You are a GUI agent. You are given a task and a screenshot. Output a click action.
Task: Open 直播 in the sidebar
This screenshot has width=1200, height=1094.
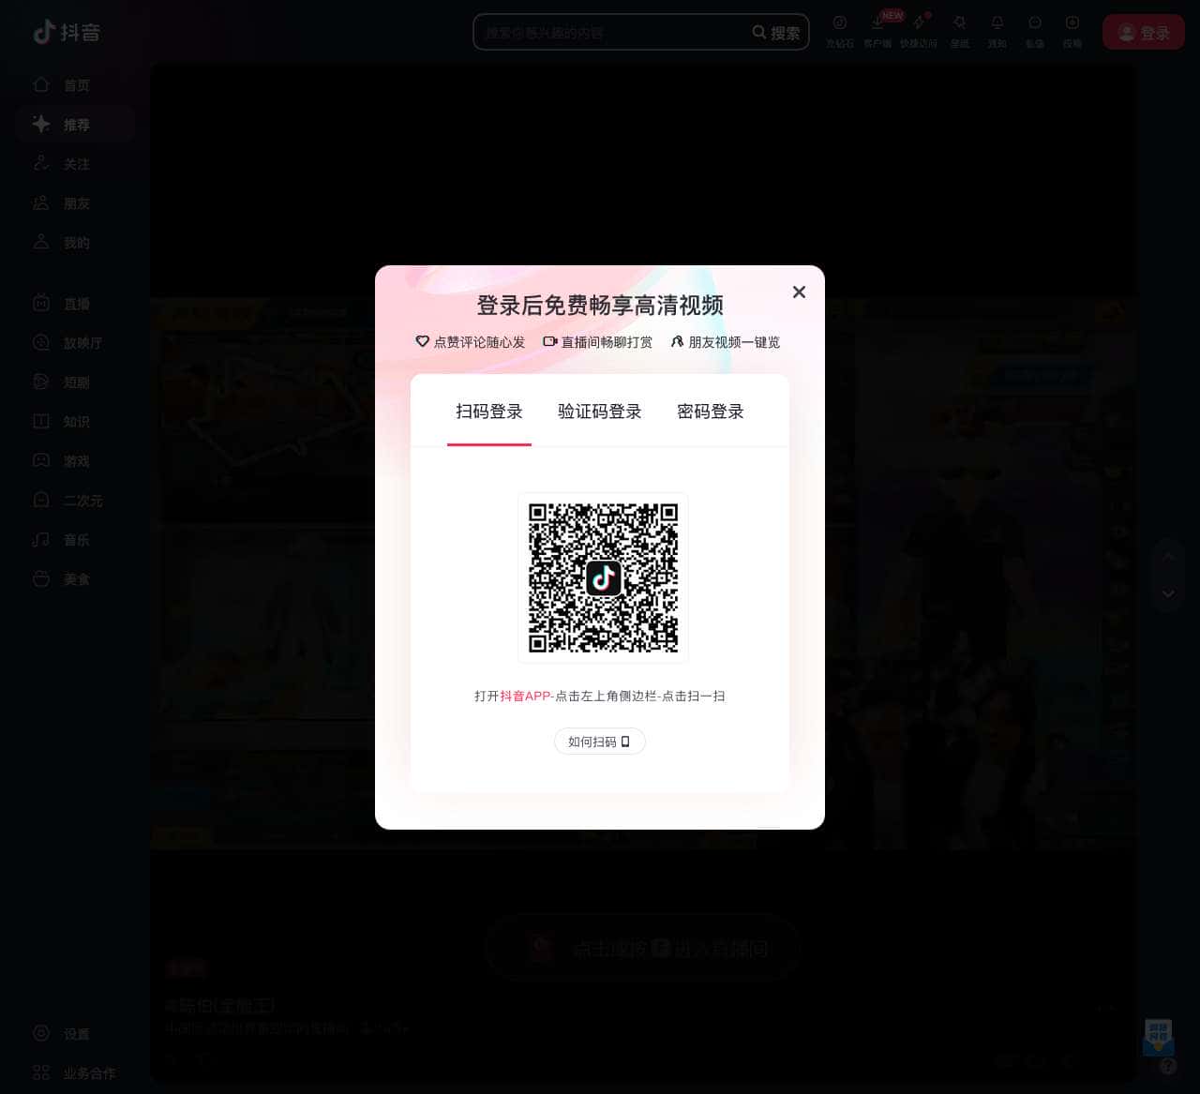tap(75, 304)
